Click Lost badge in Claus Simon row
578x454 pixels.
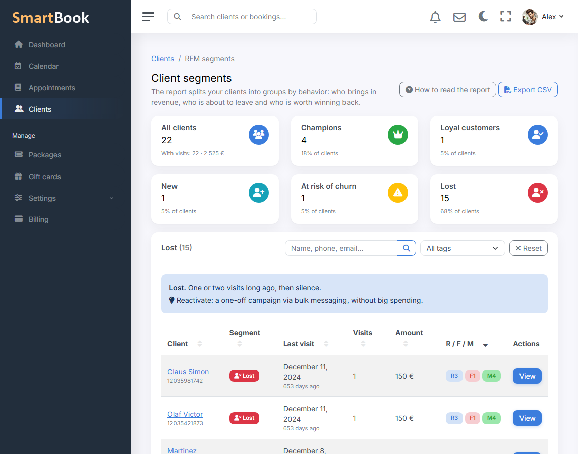pyautogui.click(x=244, y=376)
